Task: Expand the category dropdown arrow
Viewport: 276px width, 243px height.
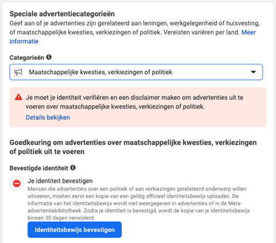Action: [254, 72]
